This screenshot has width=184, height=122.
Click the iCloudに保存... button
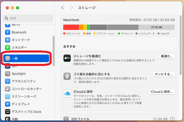[x=162, y=92]
